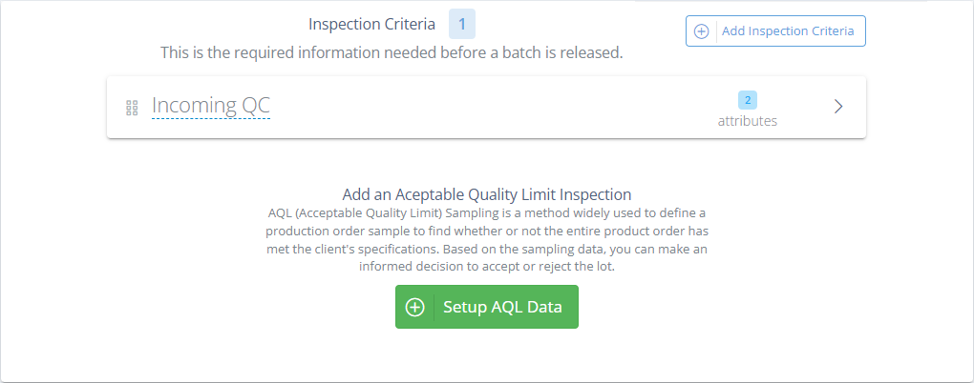Image resolution: width=974 pixels, height=383 pixels.
Task: Click the plus icon in Add Inspection Criteria
Action: point(701,30)
